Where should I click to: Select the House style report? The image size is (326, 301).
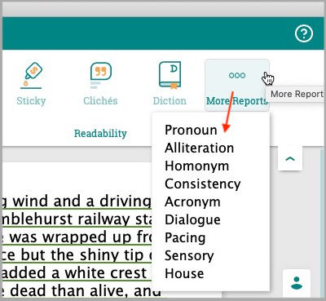184,273
